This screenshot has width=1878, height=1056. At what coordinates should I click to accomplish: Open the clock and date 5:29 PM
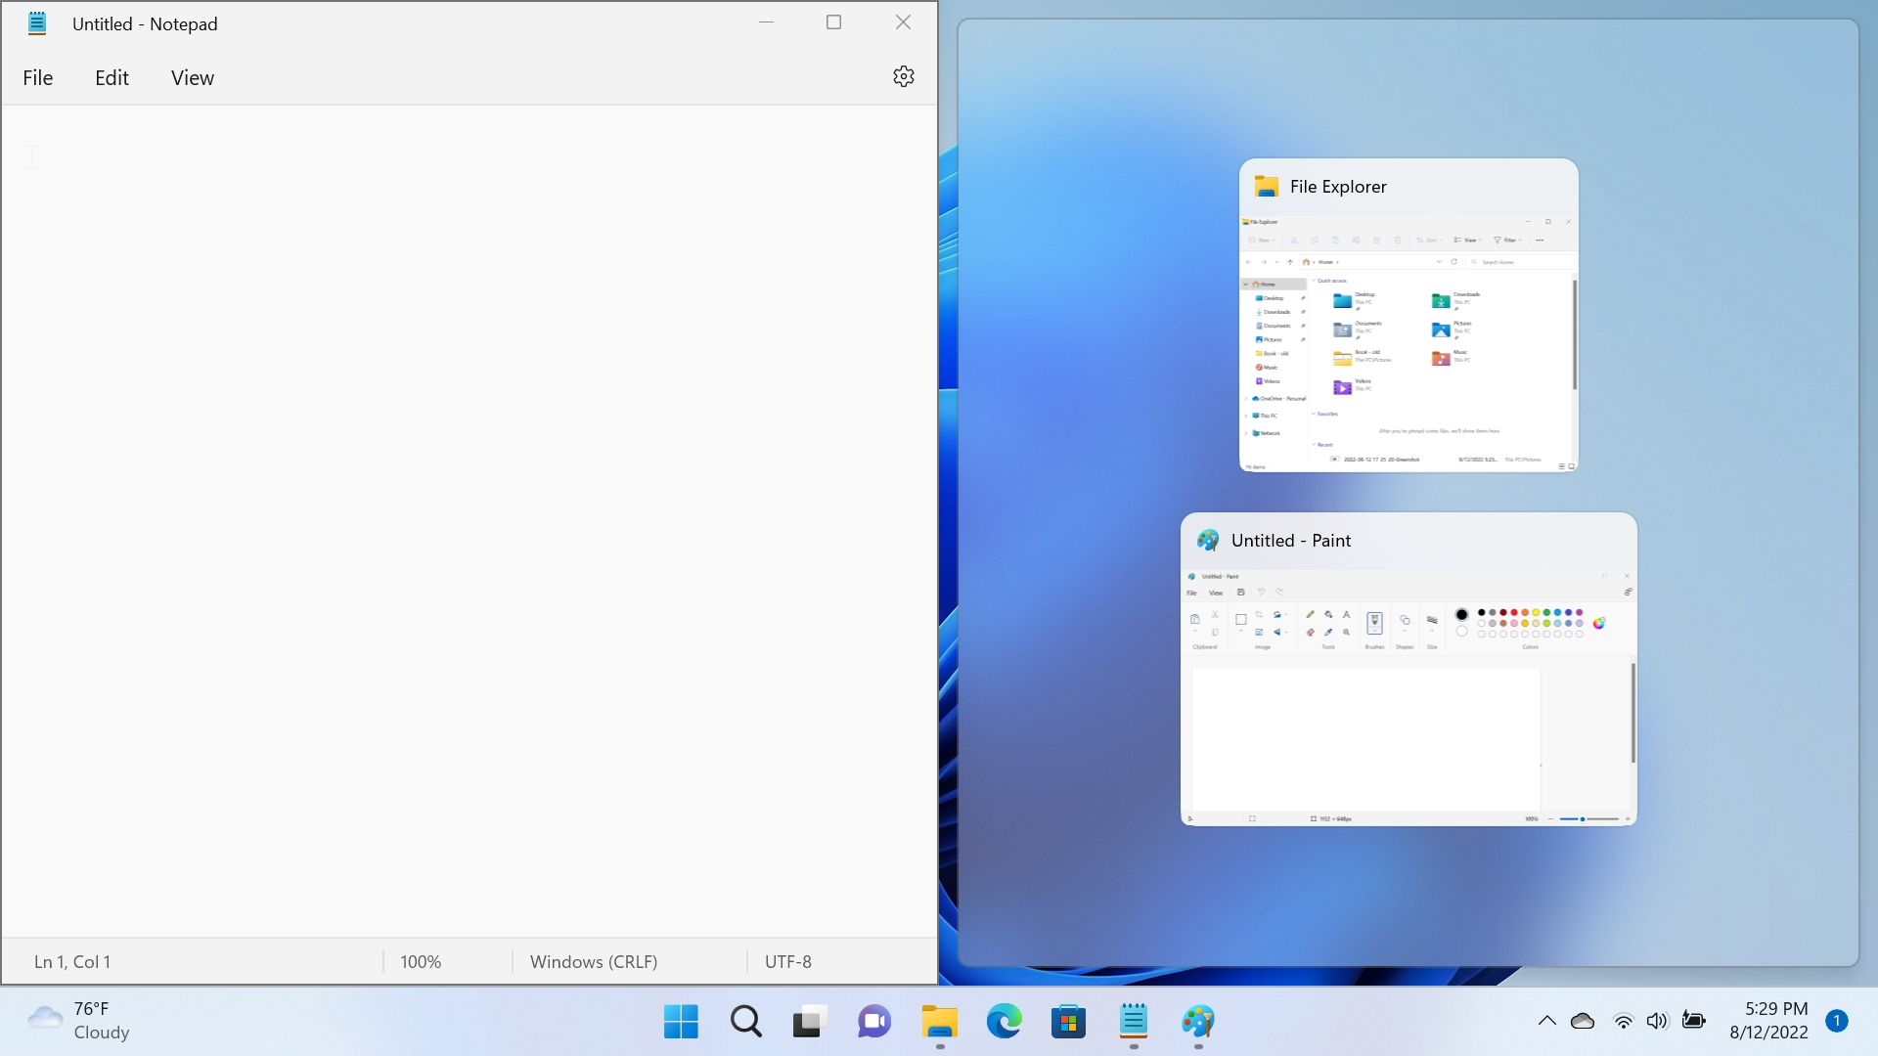tap(1768, 1021)
